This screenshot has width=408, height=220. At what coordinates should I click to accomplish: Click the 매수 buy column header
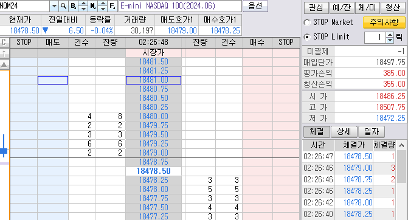tap(257, 42)
